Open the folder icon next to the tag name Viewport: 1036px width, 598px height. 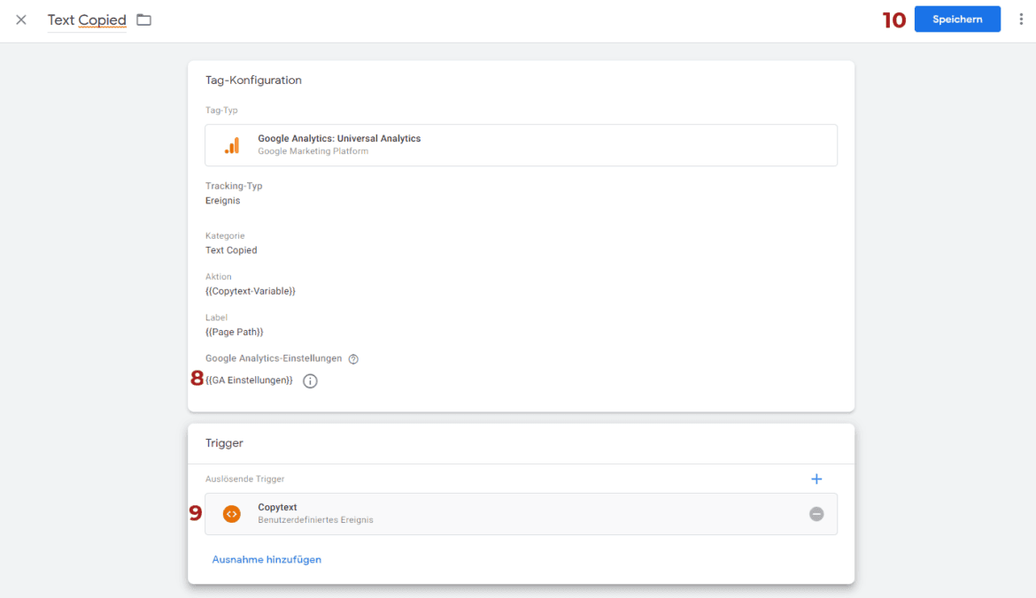pyautogui.click(x=144, y=19)
